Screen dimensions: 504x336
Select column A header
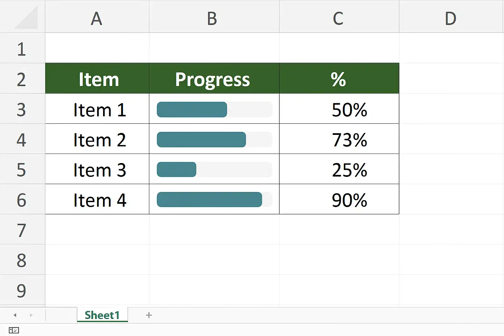[x=97, y=18]
